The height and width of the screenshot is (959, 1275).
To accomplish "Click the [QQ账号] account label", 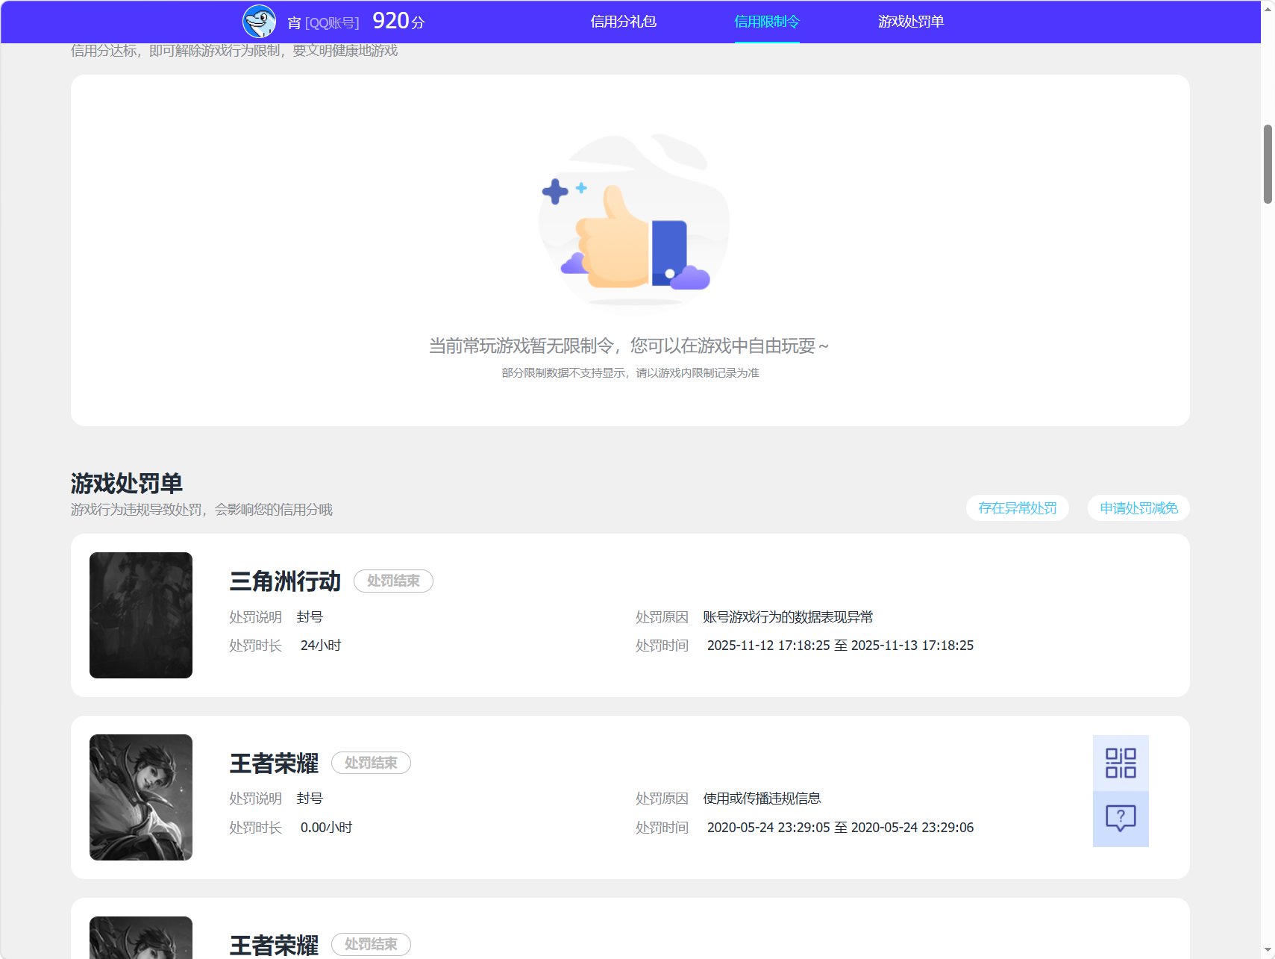I will [x=332, y=23].
